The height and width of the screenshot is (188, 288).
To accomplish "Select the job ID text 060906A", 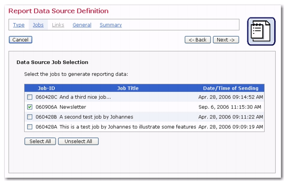I will pos(46,107).
